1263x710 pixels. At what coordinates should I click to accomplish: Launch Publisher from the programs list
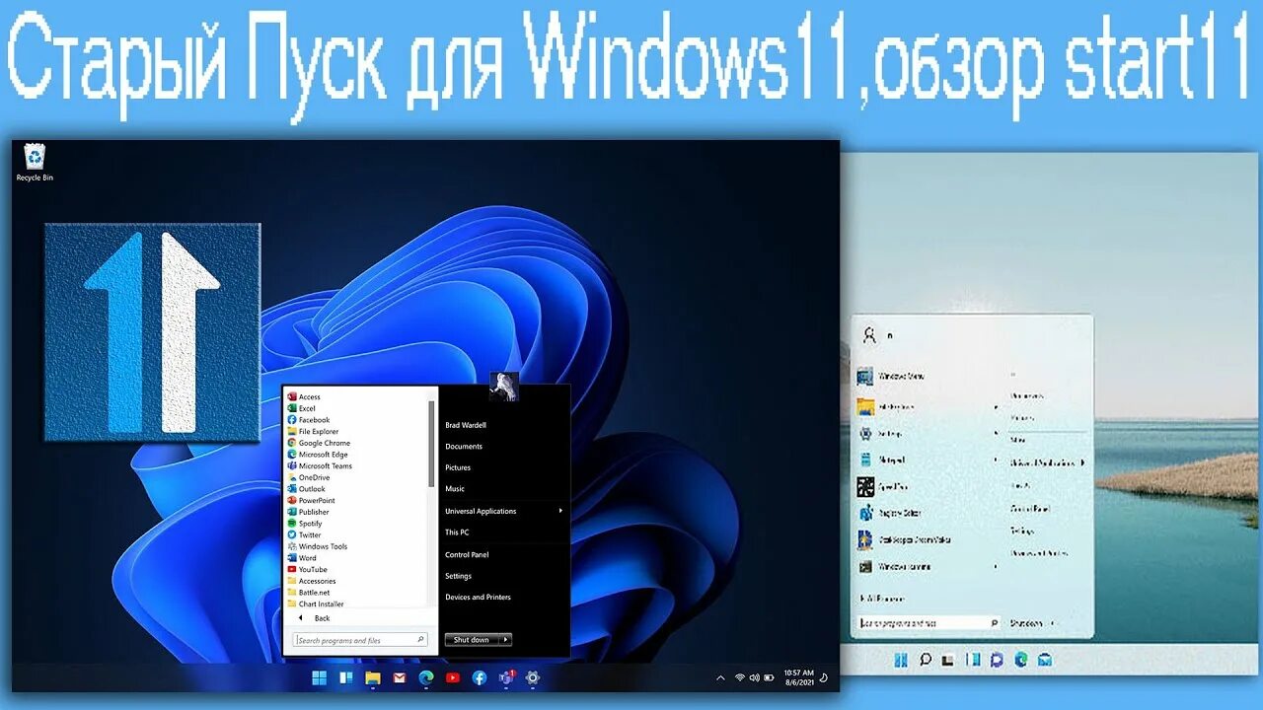[x=309, y=512]
